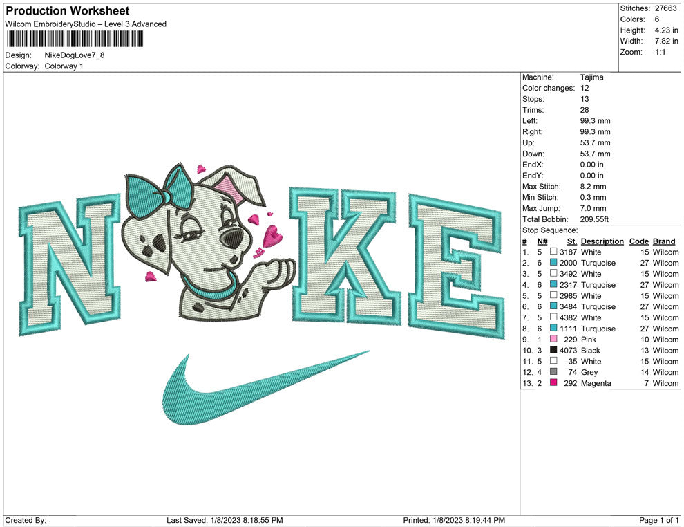Click the barcode under the worksheet title
Viewport: 684px width, 527px height.
pyautogui.click(x=75, y=39)
